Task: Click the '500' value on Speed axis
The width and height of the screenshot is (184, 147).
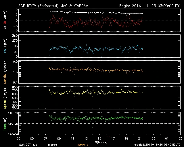Action: pos(15,98)
